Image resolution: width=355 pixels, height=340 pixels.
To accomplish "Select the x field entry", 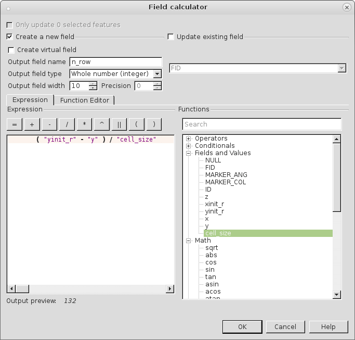I will (x=207, y=219).
